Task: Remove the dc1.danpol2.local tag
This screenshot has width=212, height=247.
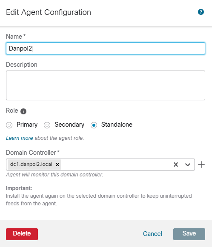Action: click(57, 165)
